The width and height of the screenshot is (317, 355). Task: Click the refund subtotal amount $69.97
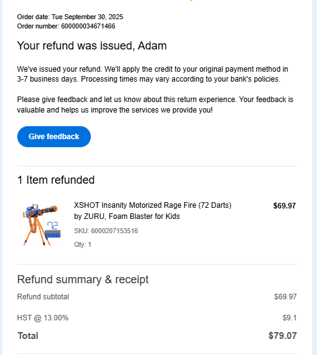285,297
